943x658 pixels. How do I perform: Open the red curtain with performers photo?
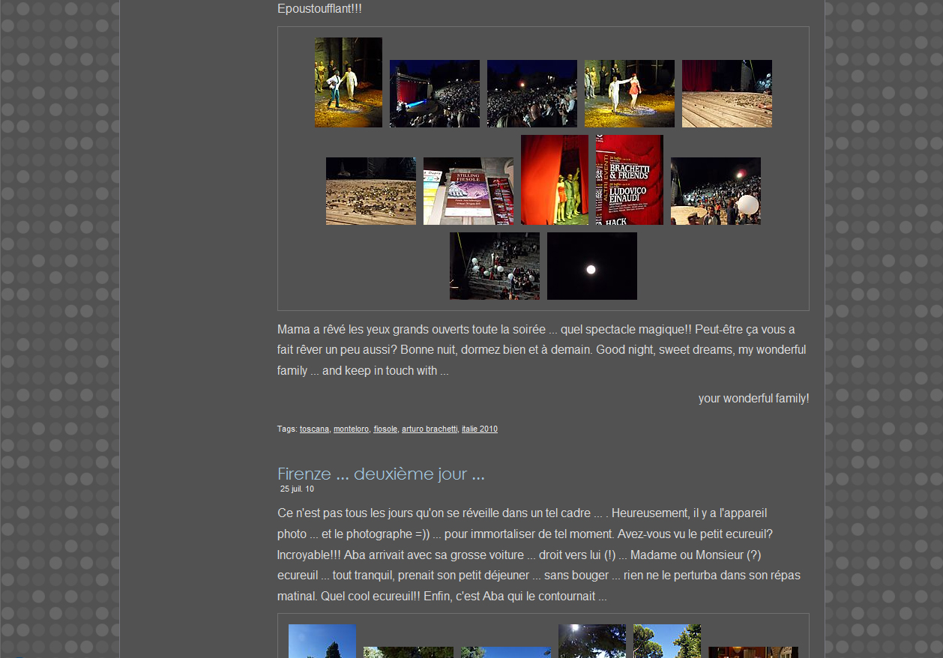pyautogui.click(x=554, y=180)
